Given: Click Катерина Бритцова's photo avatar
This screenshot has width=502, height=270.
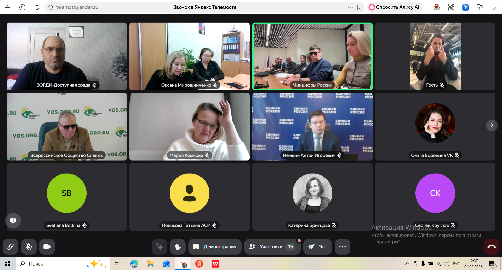Looking at the screenshot, I should pos(312,193).
